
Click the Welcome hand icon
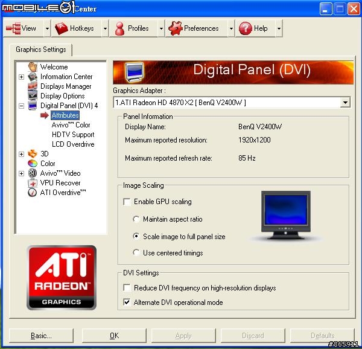click(33, 67)
